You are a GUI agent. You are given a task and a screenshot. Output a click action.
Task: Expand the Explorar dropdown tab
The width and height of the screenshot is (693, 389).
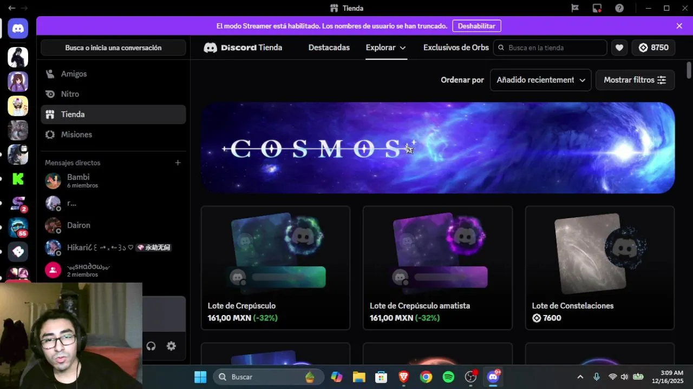(386, 48)
